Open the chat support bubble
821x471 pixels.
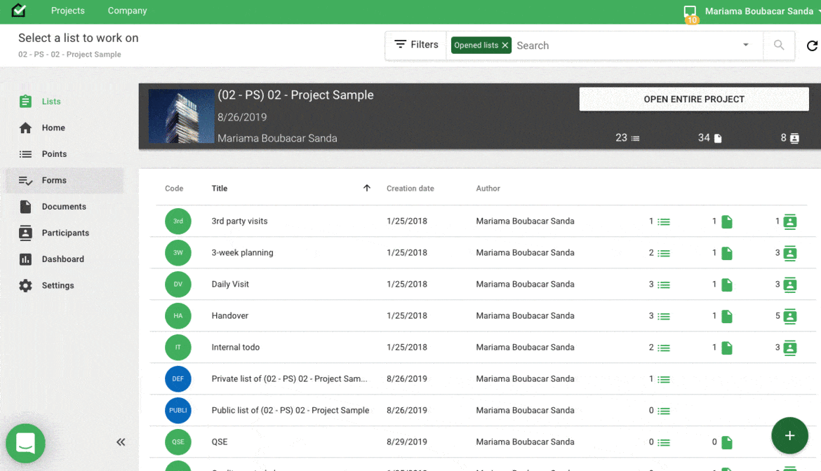click(x=26, y=443)
